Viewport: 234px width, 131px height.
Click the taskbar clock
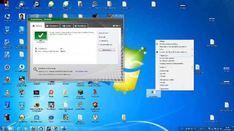227,128
